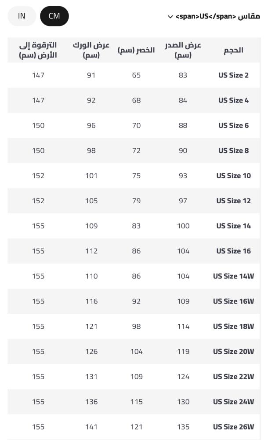
Task: Click the الترقوة إلى الأرض column header
Action: tap(38, 50)
